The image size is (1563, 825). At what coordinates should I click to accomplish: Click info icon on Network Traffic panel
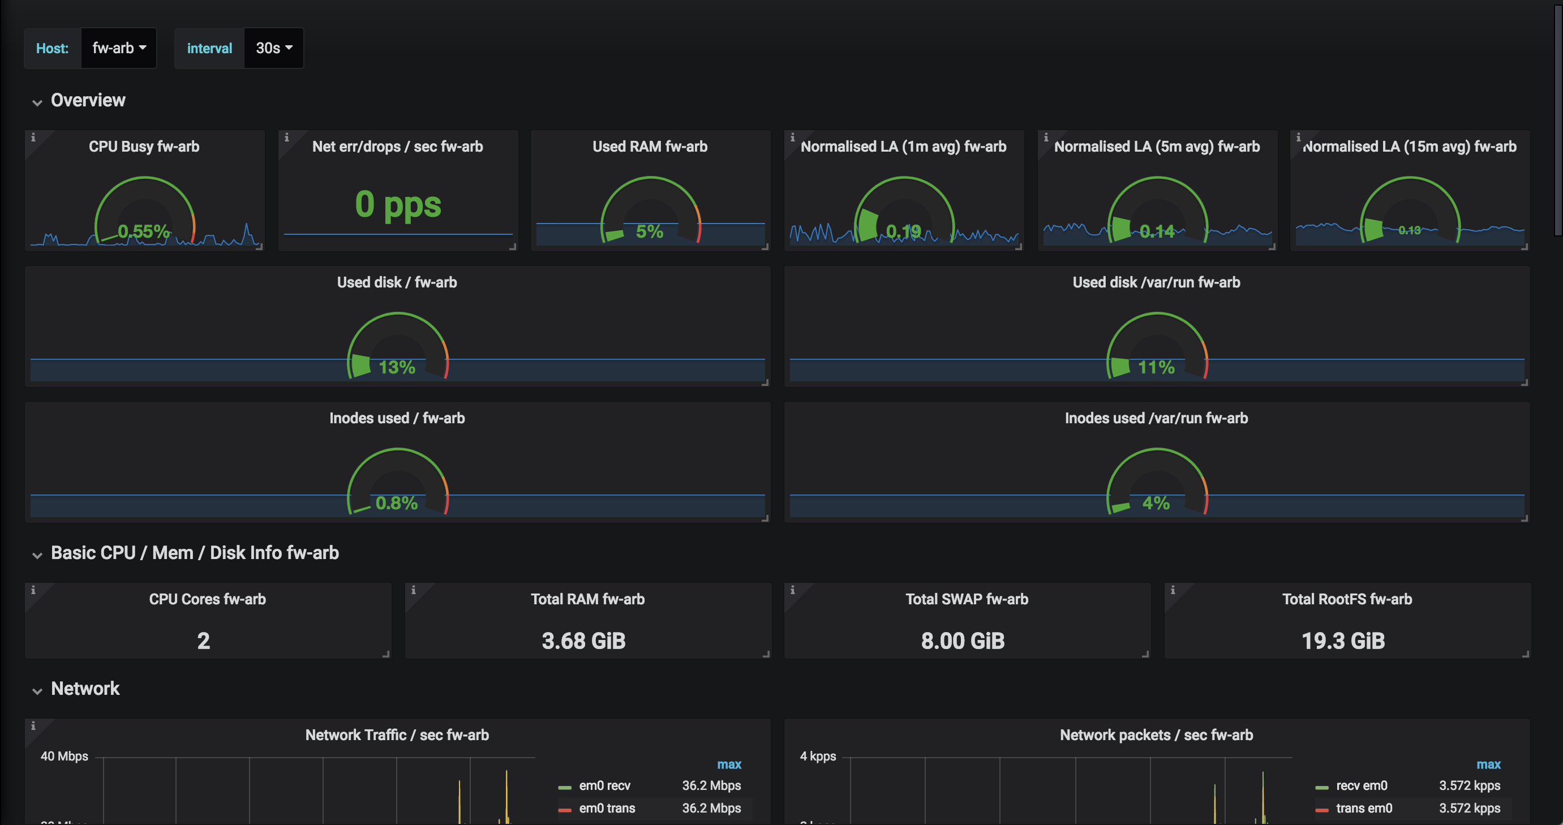[x=33, y=726]
